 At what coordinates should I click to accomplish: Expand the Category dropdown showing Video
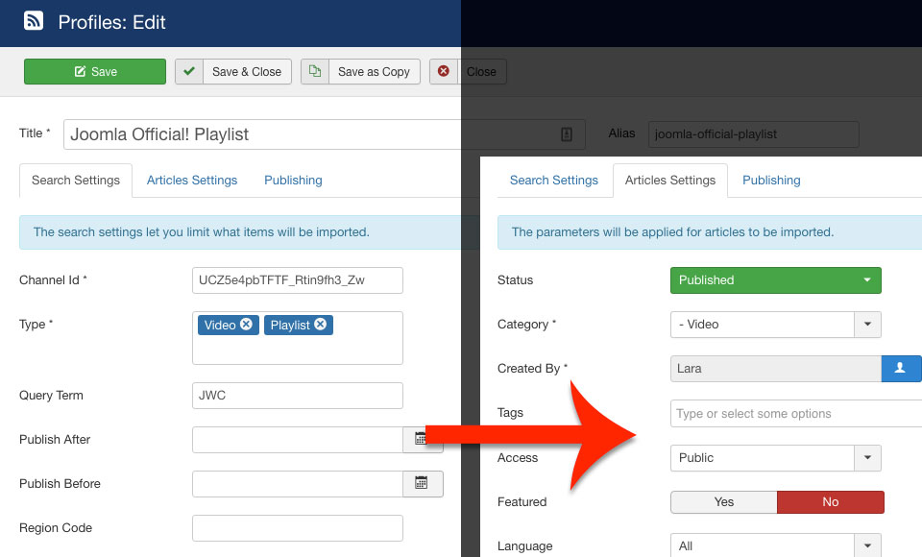776,325
